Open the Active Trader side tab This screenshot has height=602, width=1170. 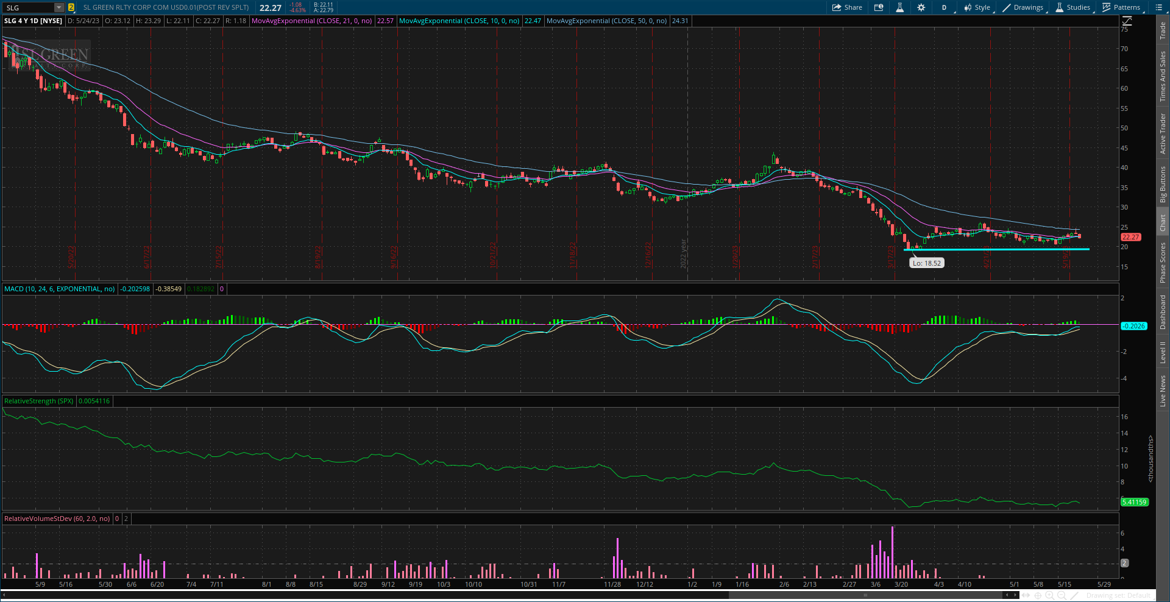tap(1163, 133)
